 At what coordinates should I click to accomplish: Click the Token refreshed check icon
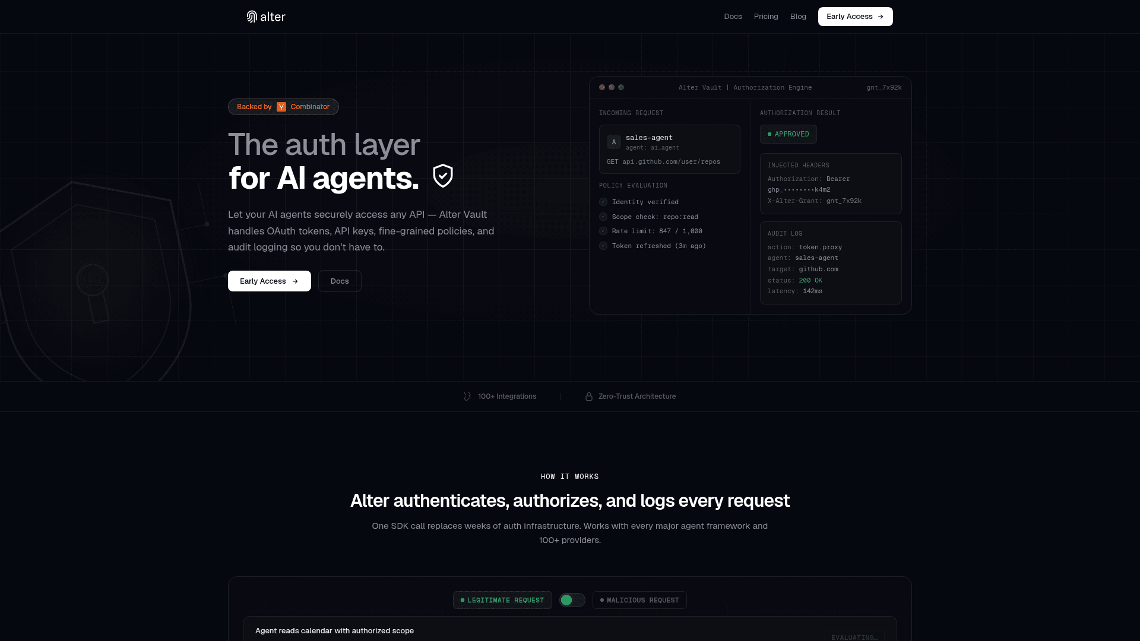(x=603, y=246)
